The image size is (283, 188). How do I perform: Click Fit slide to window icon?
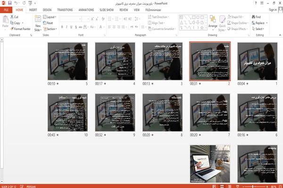tap(280, 187)
